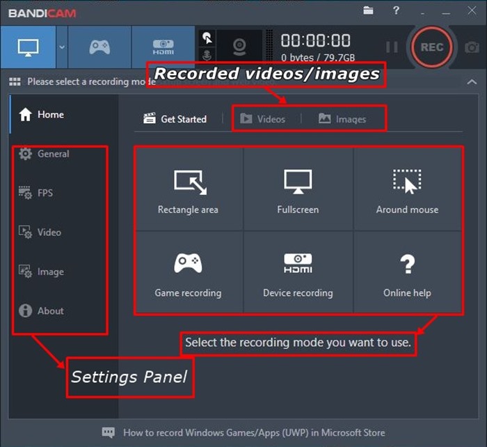This screenshot has height=447, width=487.
Task: Click the Bandicam logo
Action: pos(42,13)
